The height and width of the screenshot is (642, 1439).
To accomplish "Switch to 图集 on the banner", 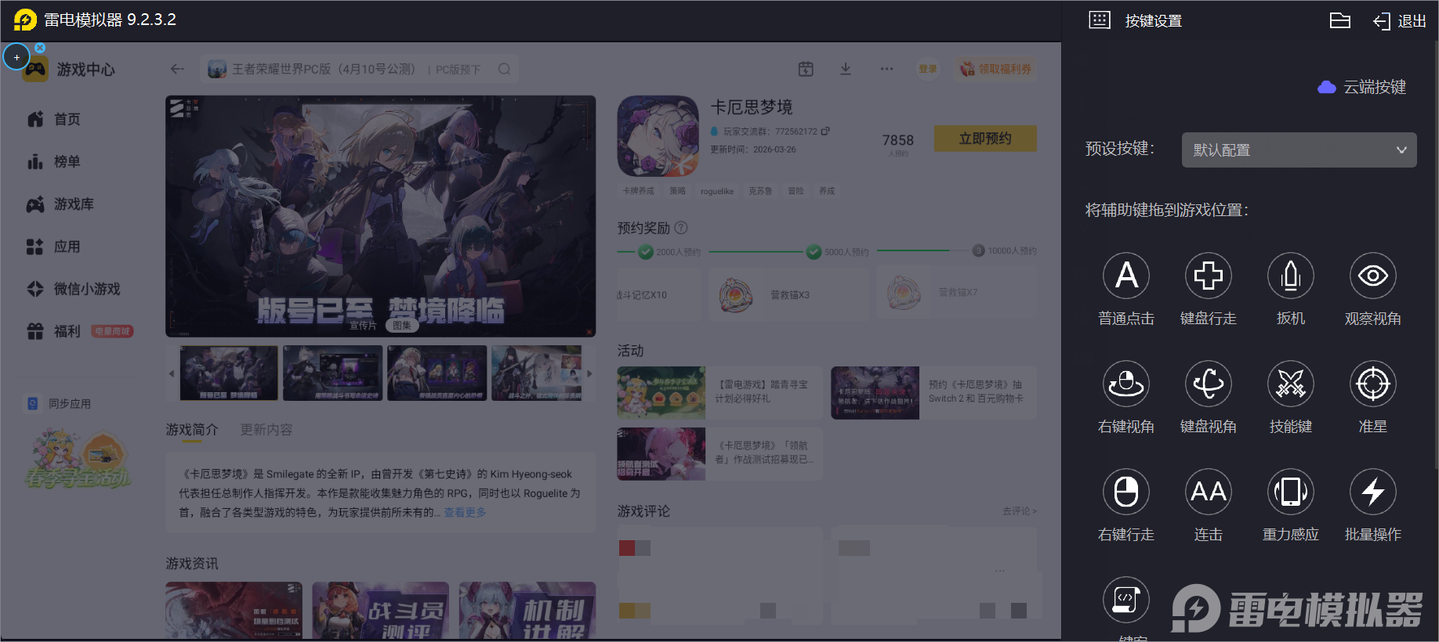I will click(402, 325).
